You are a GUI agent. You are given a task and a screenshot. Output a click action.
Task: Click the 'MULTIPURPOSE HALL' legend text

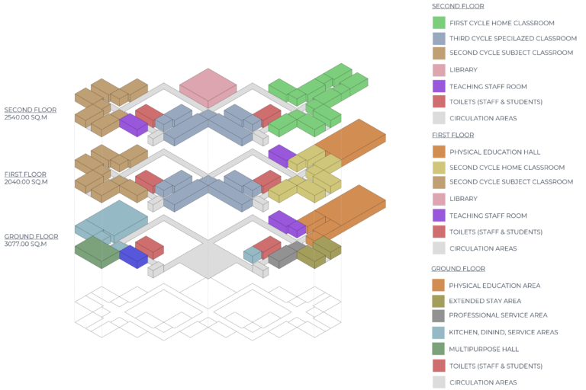click(484, 350)
